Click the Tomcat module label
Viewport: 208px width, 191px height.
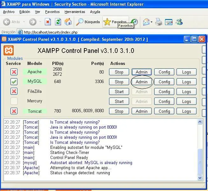click(35, 111)
